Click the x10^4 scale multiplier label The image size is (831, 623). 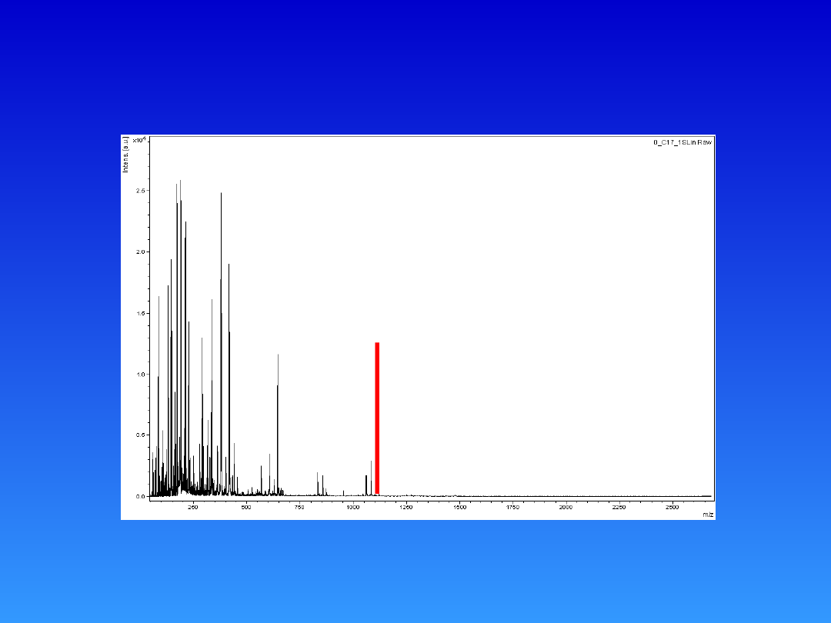[x=139, y=141]
